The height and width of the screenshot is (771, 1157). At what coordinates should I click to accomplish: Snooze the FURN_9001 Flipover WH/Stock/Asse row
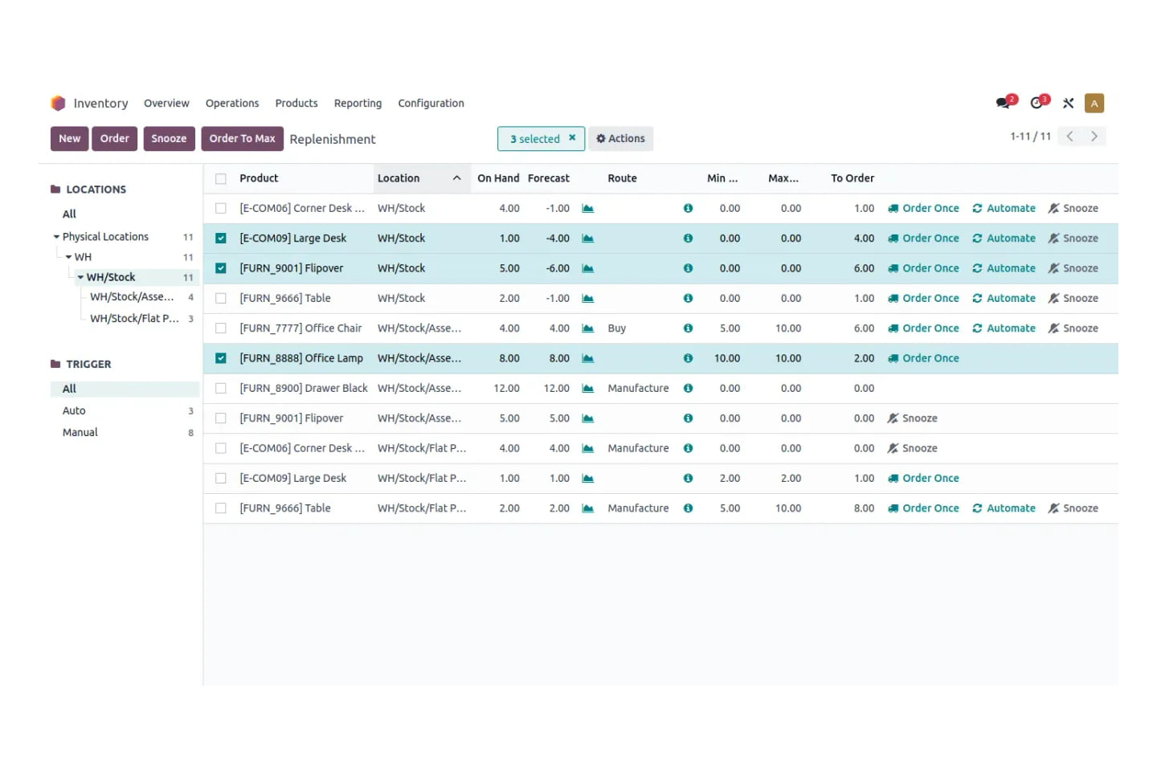coord(912,418)
